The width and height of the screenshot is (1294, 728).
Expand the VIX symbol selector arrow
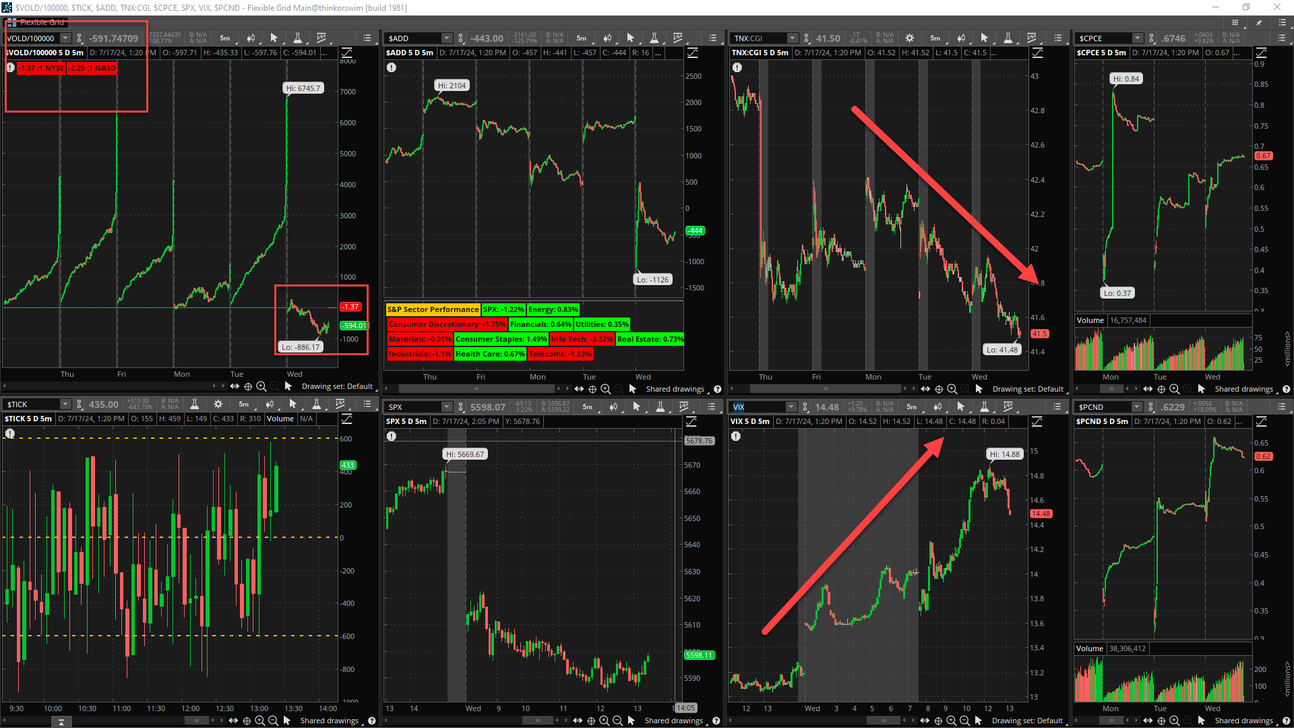tap(791, 407)
